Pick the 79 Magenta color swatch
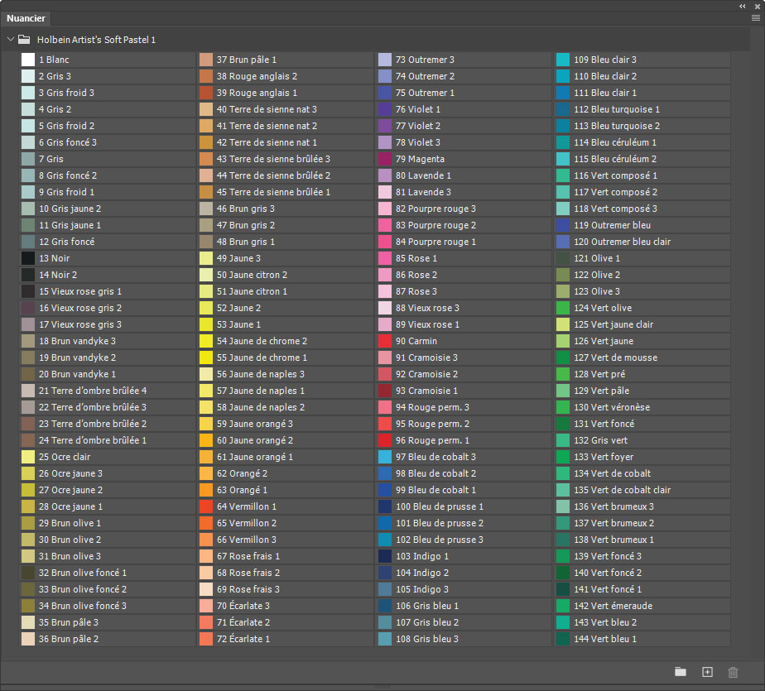 [x=385, y=159]
